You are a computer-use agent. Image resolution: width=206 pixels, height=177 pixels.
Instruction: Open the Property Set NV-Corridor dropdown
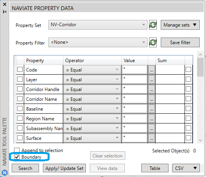click(x=98, y=25)
